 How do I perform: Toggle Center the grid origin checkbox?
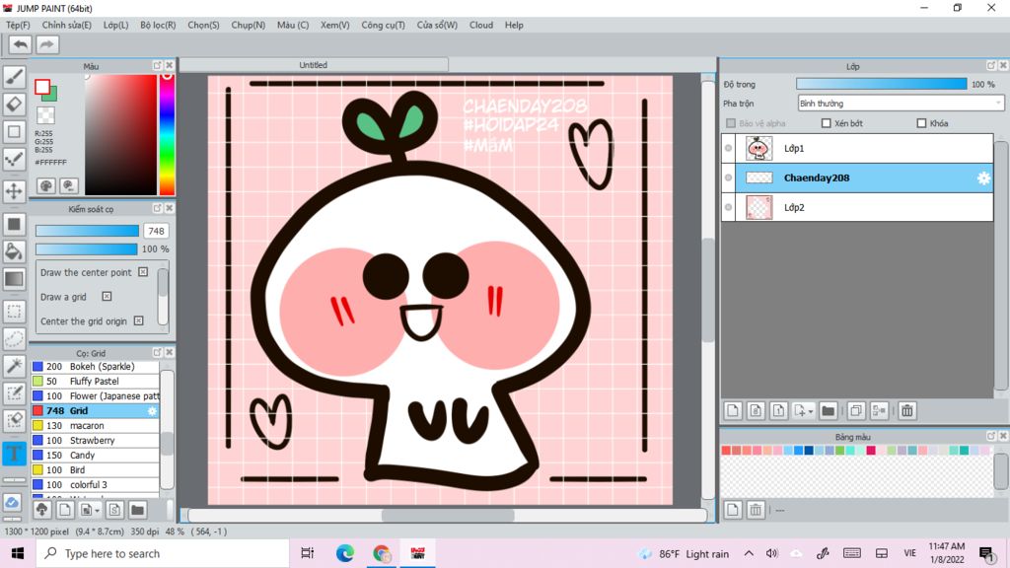point(138,320)
